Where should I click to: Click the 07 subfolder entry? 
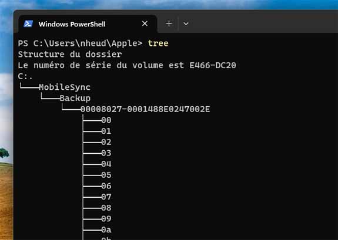[x=106, y=197]
